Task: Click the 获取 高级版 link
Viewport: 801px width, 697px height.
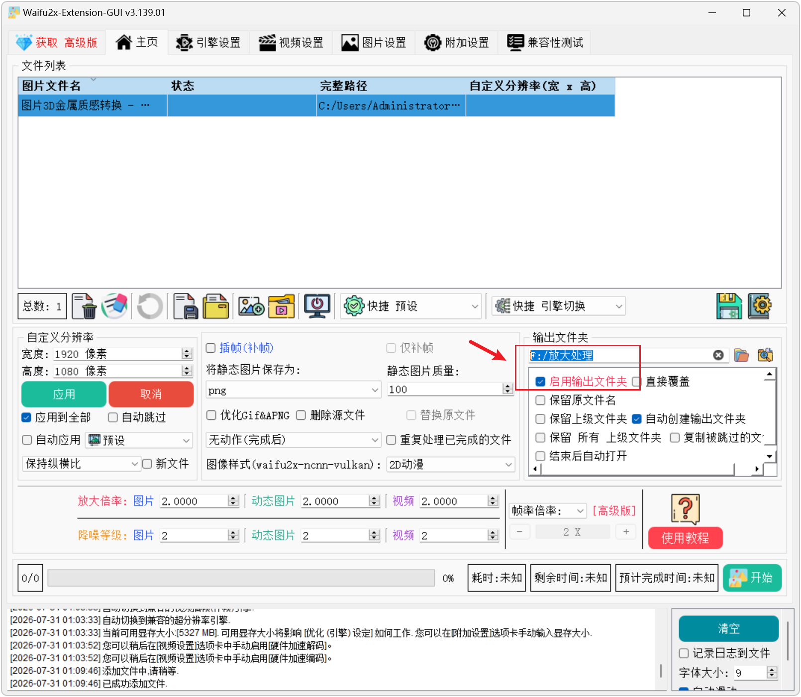Action: click(67, 42)
